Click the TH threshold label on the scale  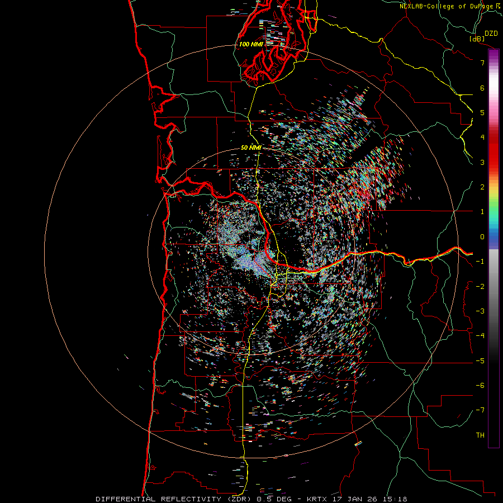pyautogui.click(x=480, y=435)
